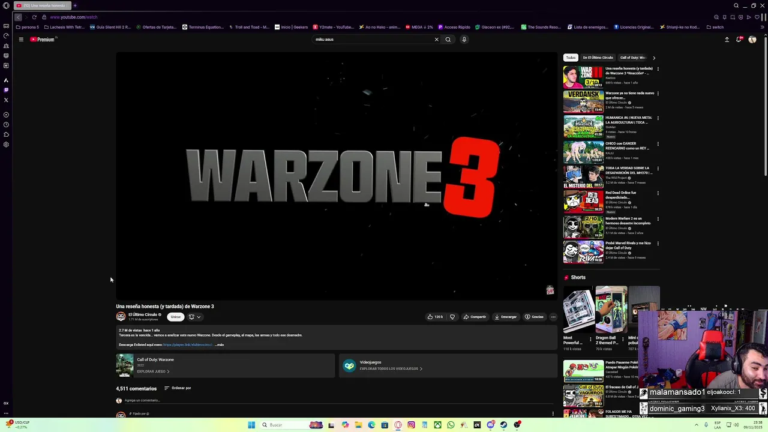The width and height of the screenshot is (768, 432).
Task: Open YouTube notifications bell
Action: coord(739,40)
